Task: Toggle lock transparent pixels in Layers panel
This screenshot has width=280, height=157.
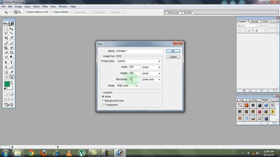Action: tap(245, 31)
